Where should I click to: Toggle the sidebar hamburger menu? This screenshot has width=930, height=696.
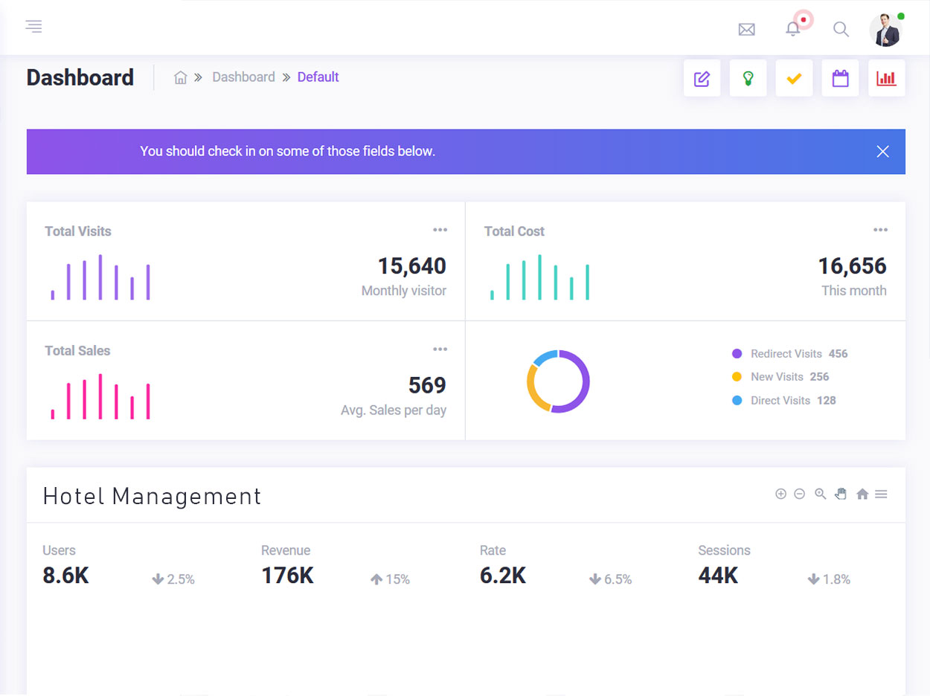coord(33,27)
